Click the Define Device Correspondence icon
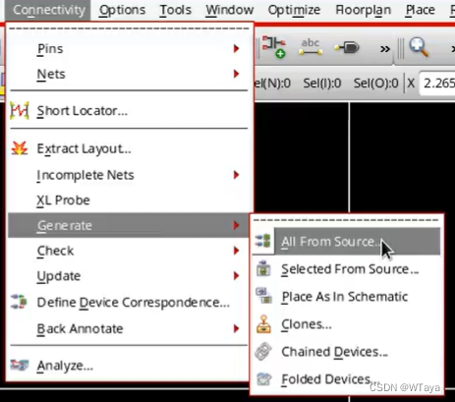This screenshot has height=402, width=455. (x=19, y=302)
